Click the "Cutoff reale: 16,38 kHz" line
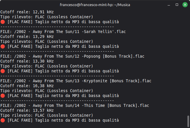The image size is (190, 128). [27, 86]
